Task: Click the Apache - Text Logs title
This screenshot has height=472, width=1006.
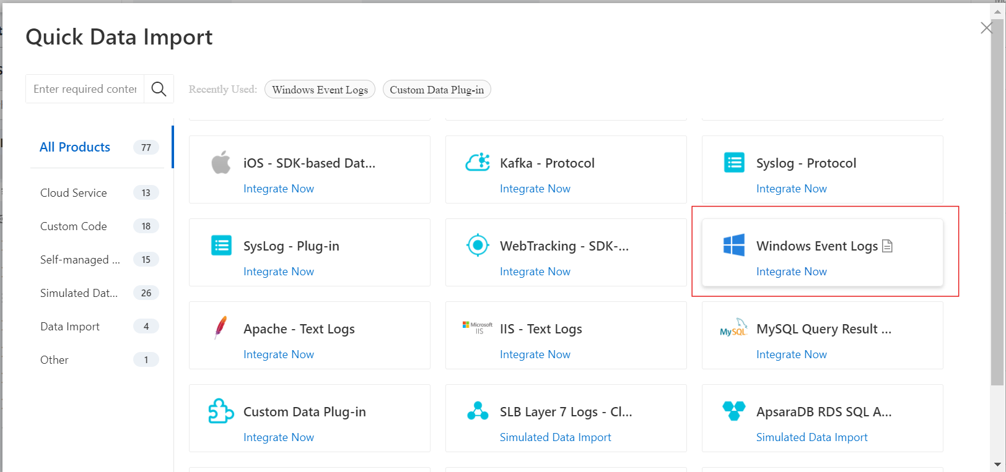Action: point(299,329)
